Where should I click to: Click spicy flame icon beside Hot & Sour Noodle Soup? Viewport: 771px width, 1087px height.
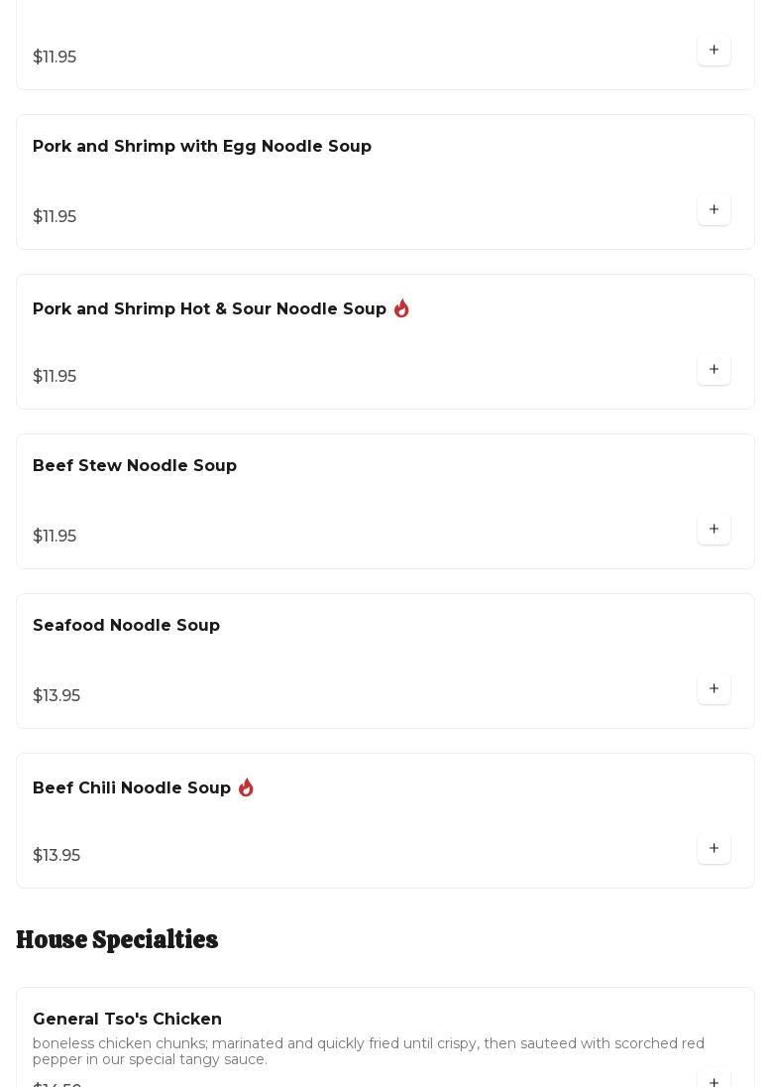tap(401, 308)
